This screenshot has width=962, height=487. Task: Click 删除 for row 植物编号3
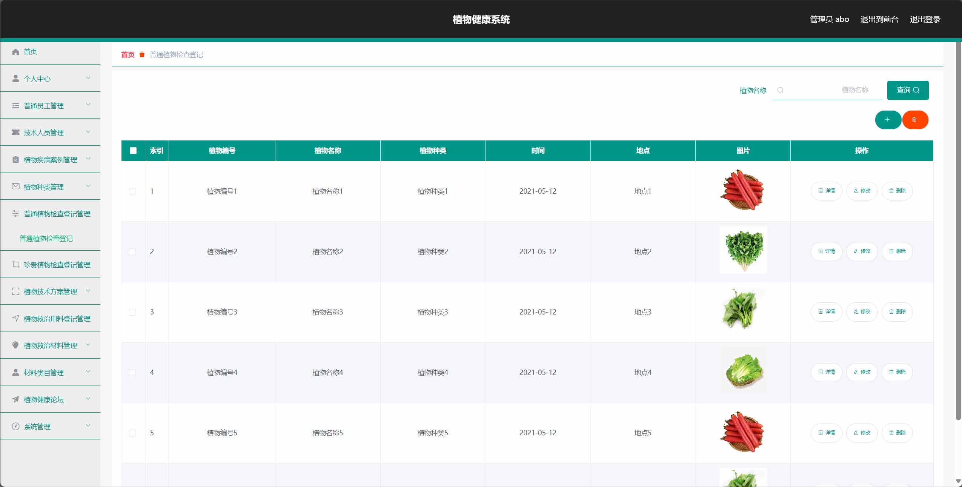pyautogui.click(x=897, y=312)
